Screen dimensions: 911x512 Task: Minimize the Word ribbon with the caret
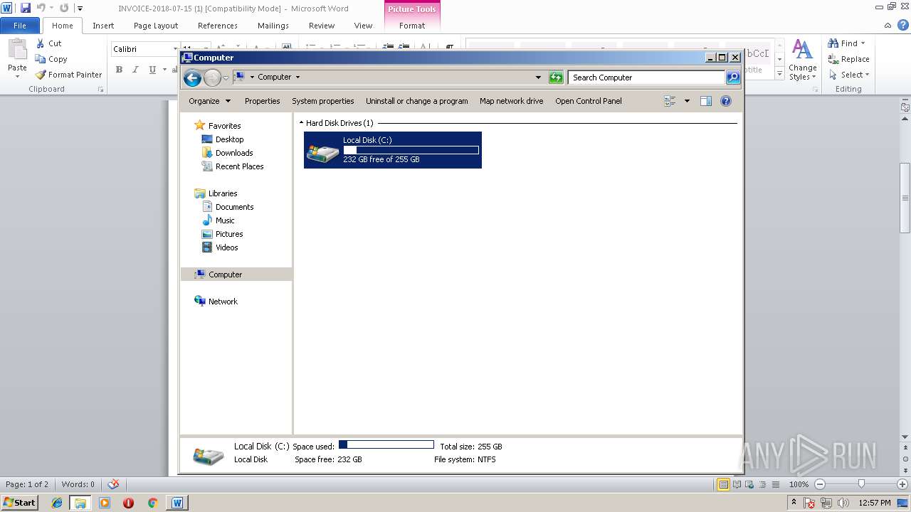888,26
